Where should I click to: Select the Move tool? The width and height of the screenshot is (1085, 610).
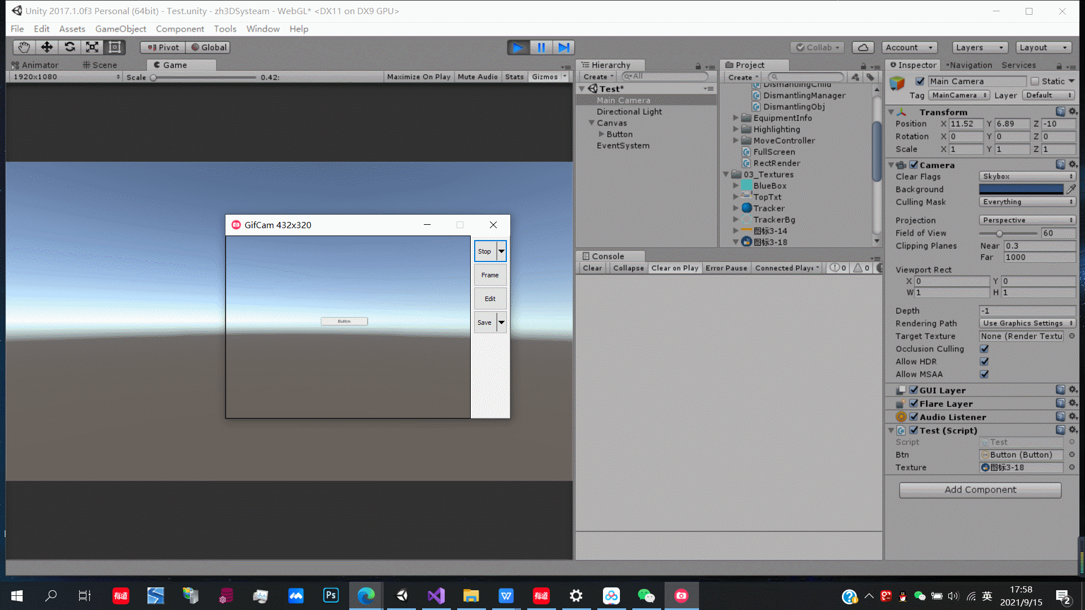(46, 47)
